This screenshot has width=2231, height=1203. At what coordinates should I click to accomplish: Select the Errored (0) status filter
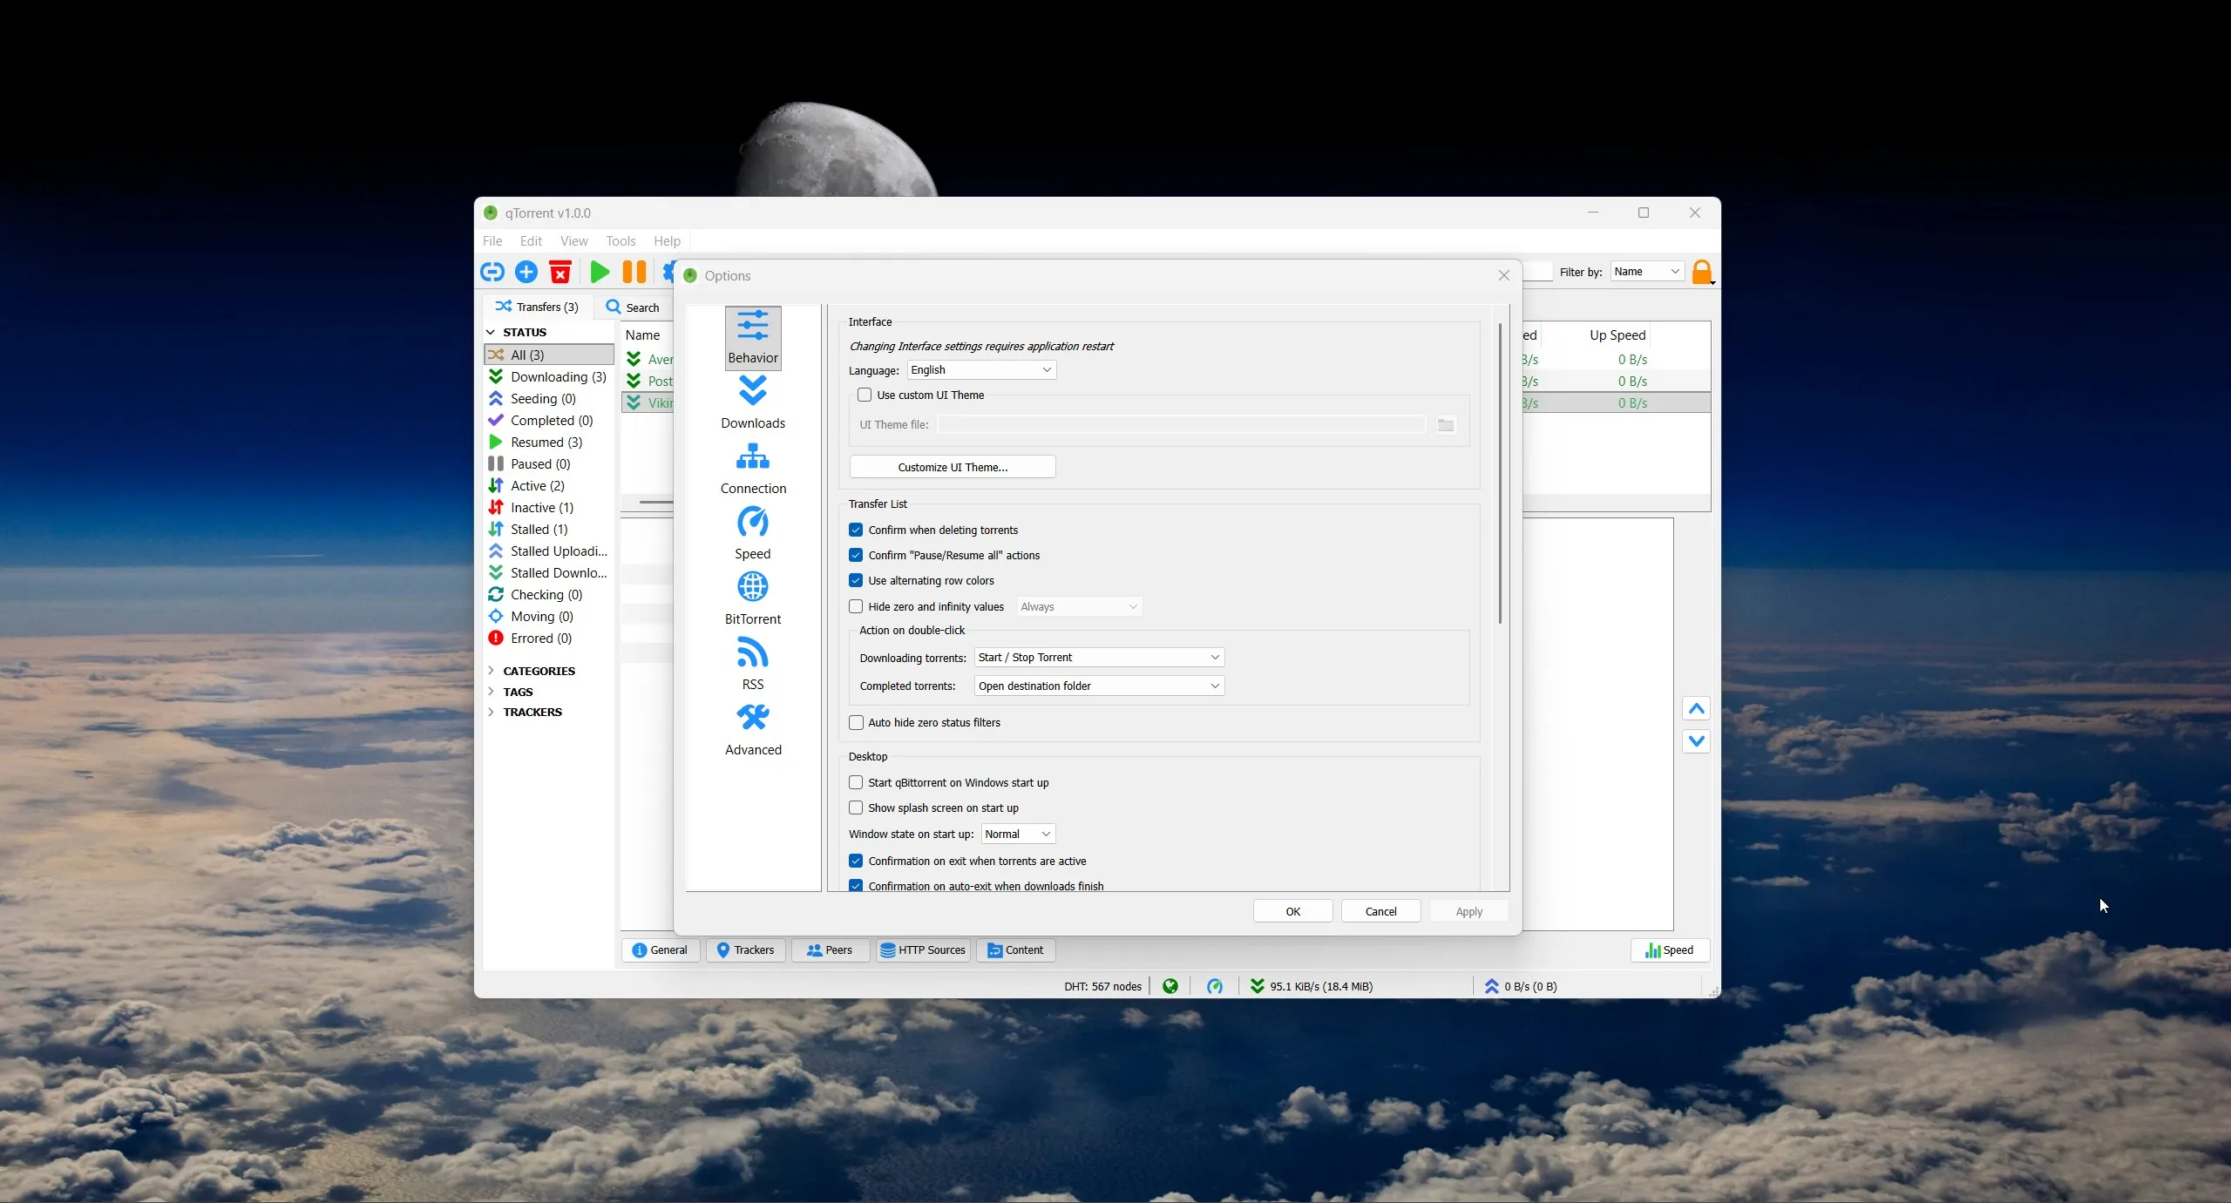click(x=548, y=639)
